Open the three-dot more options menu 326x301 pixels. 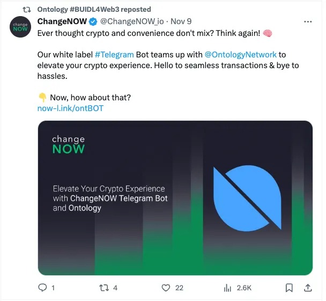[308, 22]
